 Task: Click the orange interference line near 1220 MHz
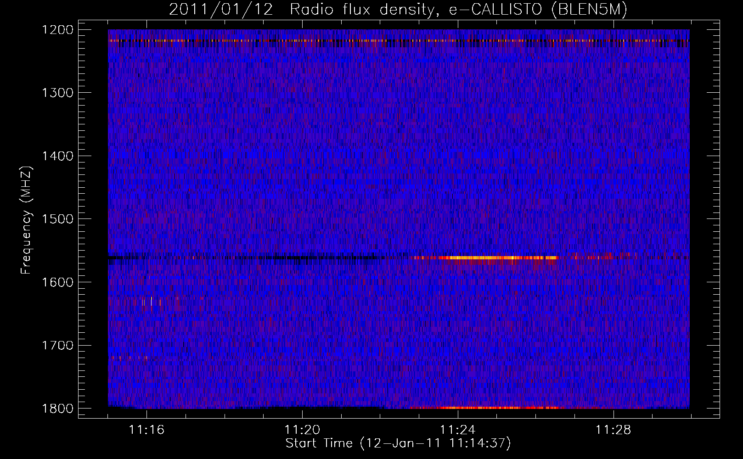pyautogui.click(x=399, y=40)
